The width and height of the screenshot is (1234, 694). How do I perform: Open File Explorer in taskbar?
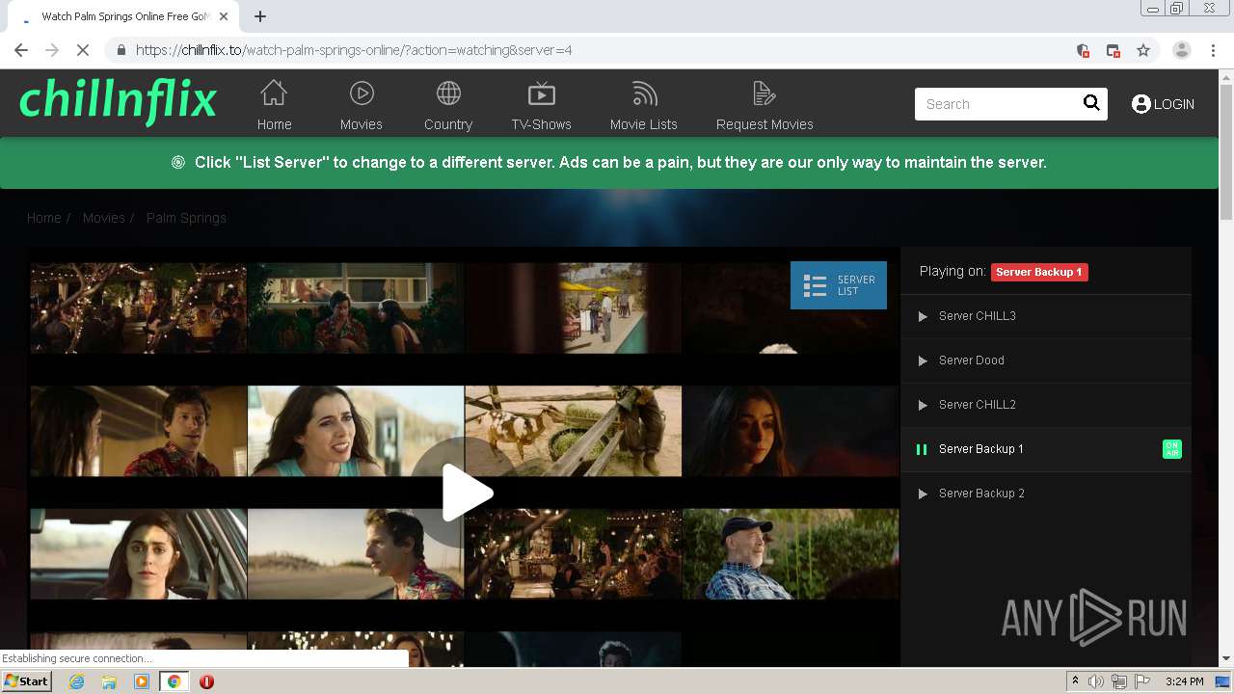click(109, 681)
